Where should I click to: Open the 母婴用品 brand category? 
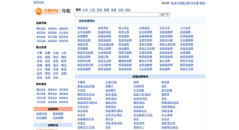point(111,107)
